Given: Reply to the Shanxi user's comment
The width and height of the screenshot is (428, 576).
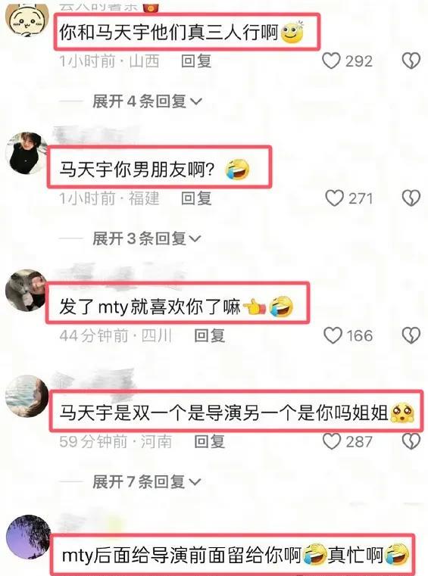Looking at the screenshot, I should [x=196, y=61].
